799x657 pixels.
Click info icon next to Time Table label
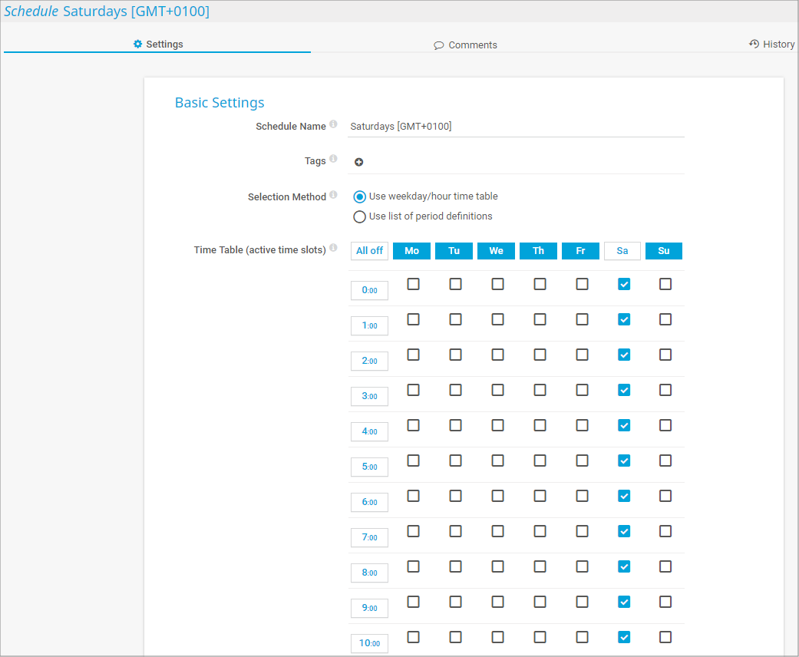click(x=333, y=249)
